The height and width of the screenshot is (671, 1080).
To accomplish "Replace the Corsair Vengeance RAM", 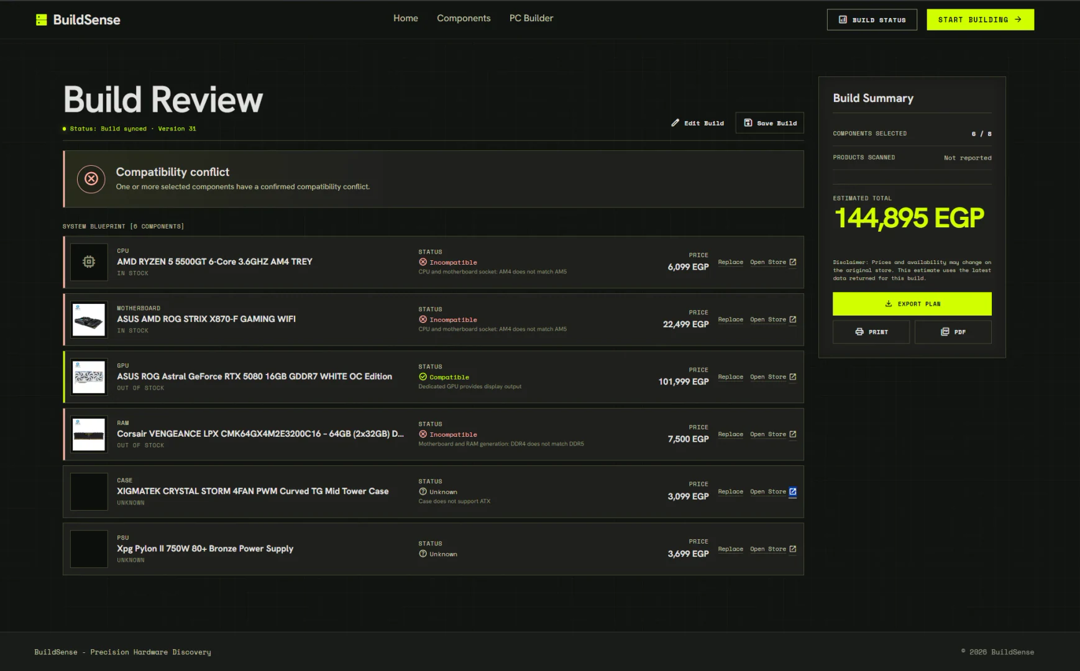I will click(730, 434).
